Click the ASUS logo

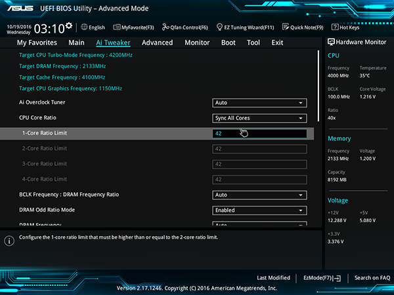pos(20,9)
